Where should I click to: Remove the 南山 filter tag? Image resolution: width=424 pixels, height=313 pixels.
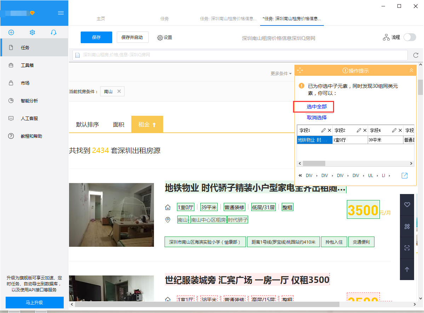119,91
